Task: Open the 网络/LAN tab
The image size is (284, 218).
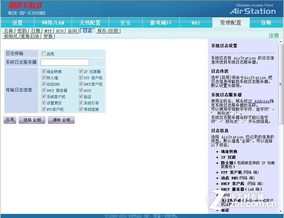Action: tap(53, 23)
